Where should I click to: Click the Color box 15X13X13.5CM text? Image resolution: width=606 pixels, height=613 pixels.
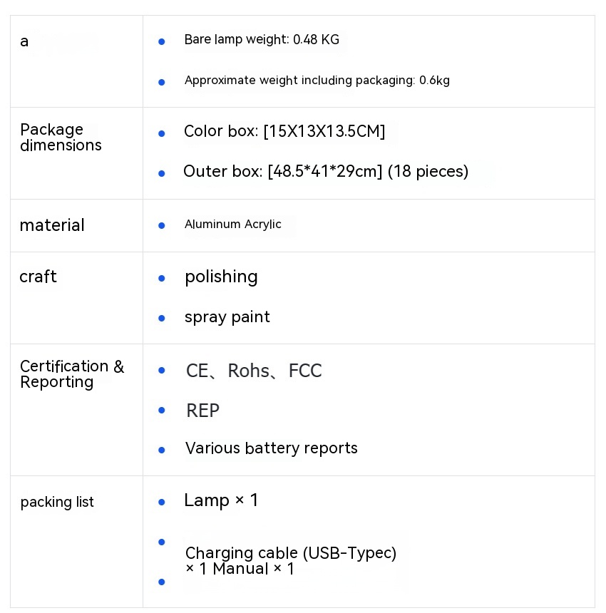[x=284, y=132]
